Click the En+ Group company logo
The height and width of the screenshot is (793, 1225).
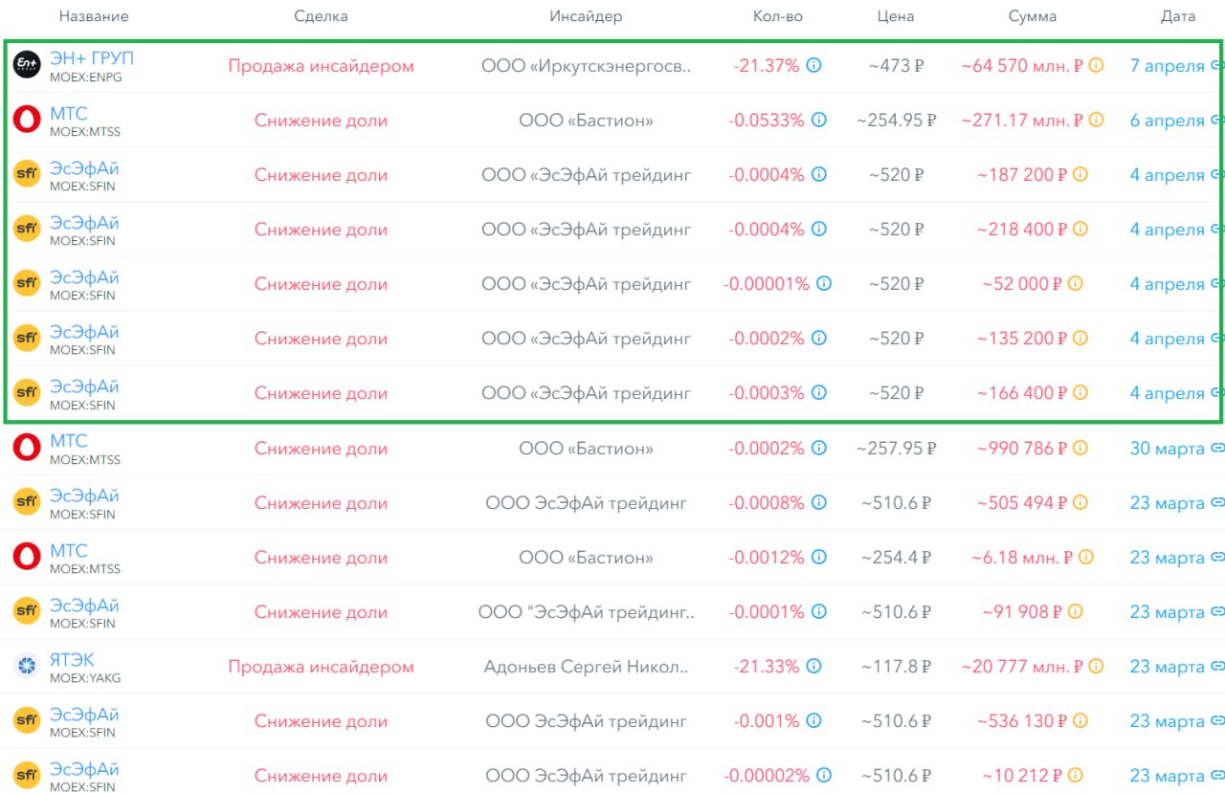pyautogui.click(x=26, y=65)
